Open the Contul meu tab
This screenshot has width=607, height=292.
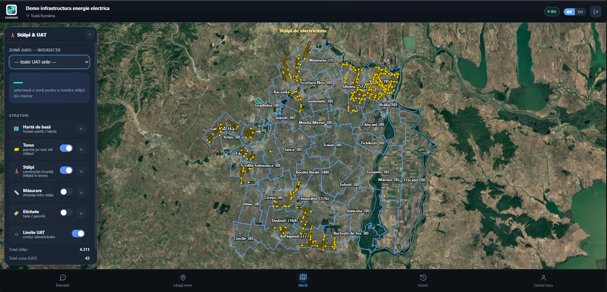point(543,281)
